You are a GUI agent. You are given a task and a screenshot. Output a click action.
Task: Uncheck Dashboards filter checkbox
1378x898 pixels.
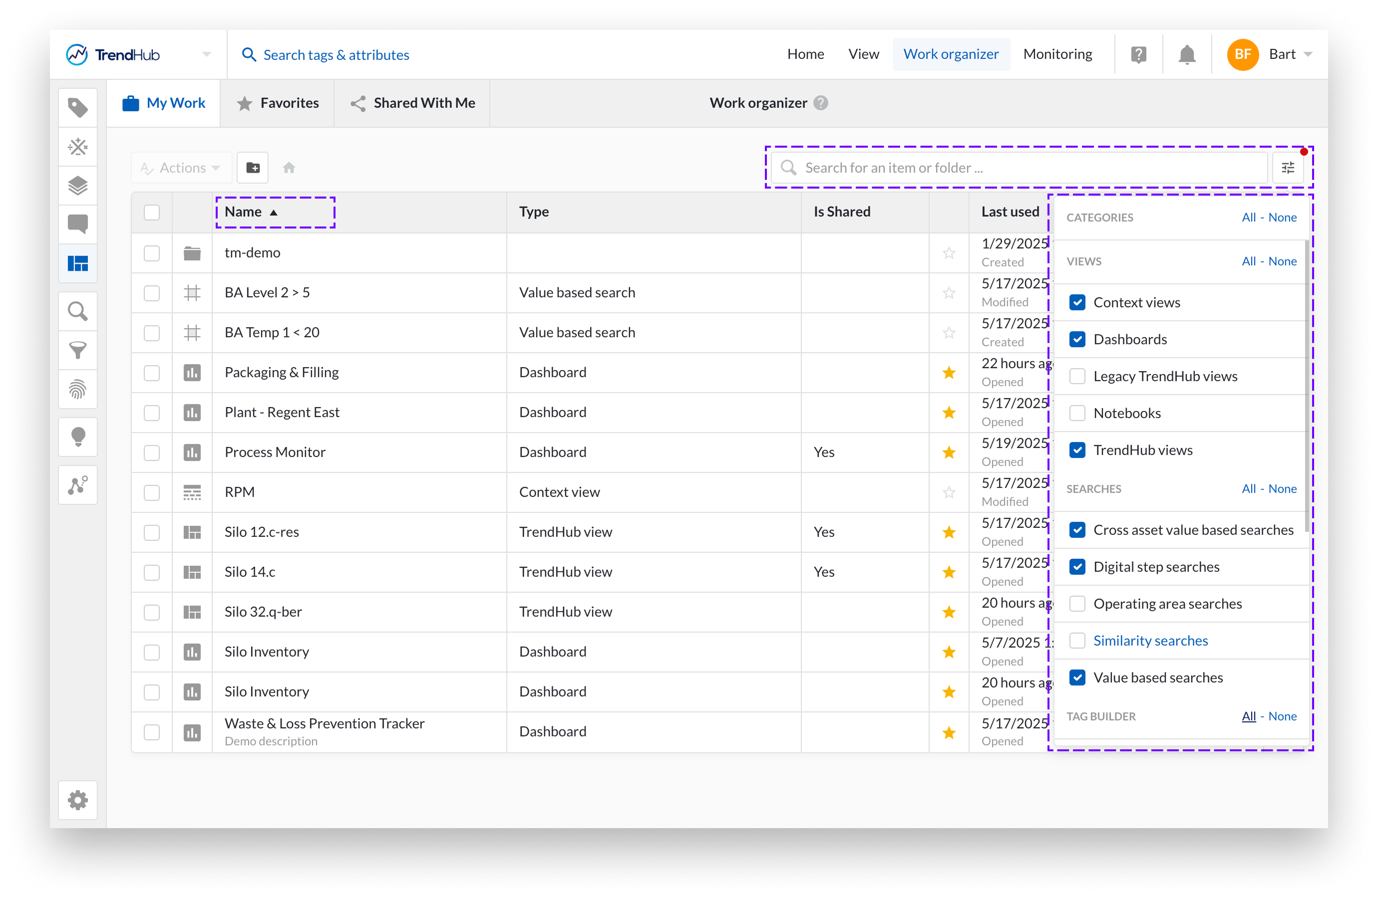[1077, 340]
